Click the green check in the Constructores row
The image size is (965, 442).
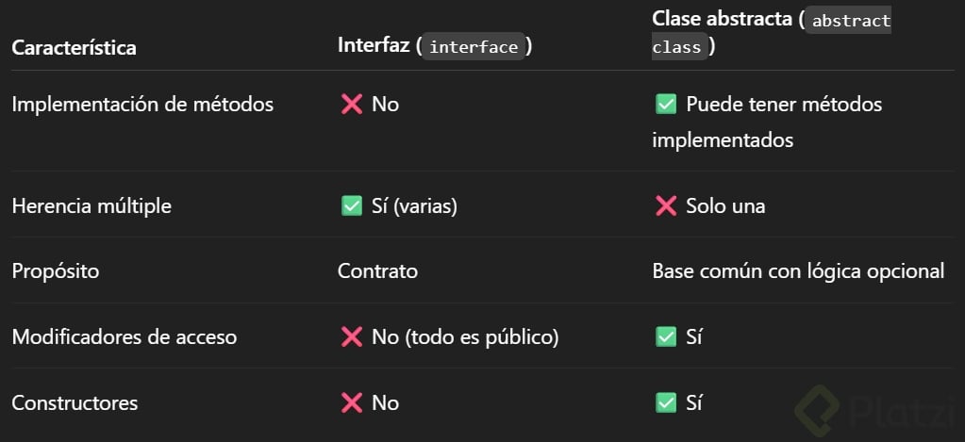point(666,403)
